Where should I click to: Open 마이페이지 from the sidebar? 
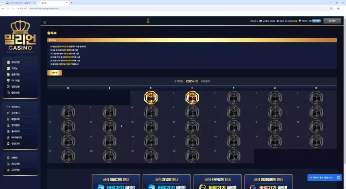coord(16,137)
